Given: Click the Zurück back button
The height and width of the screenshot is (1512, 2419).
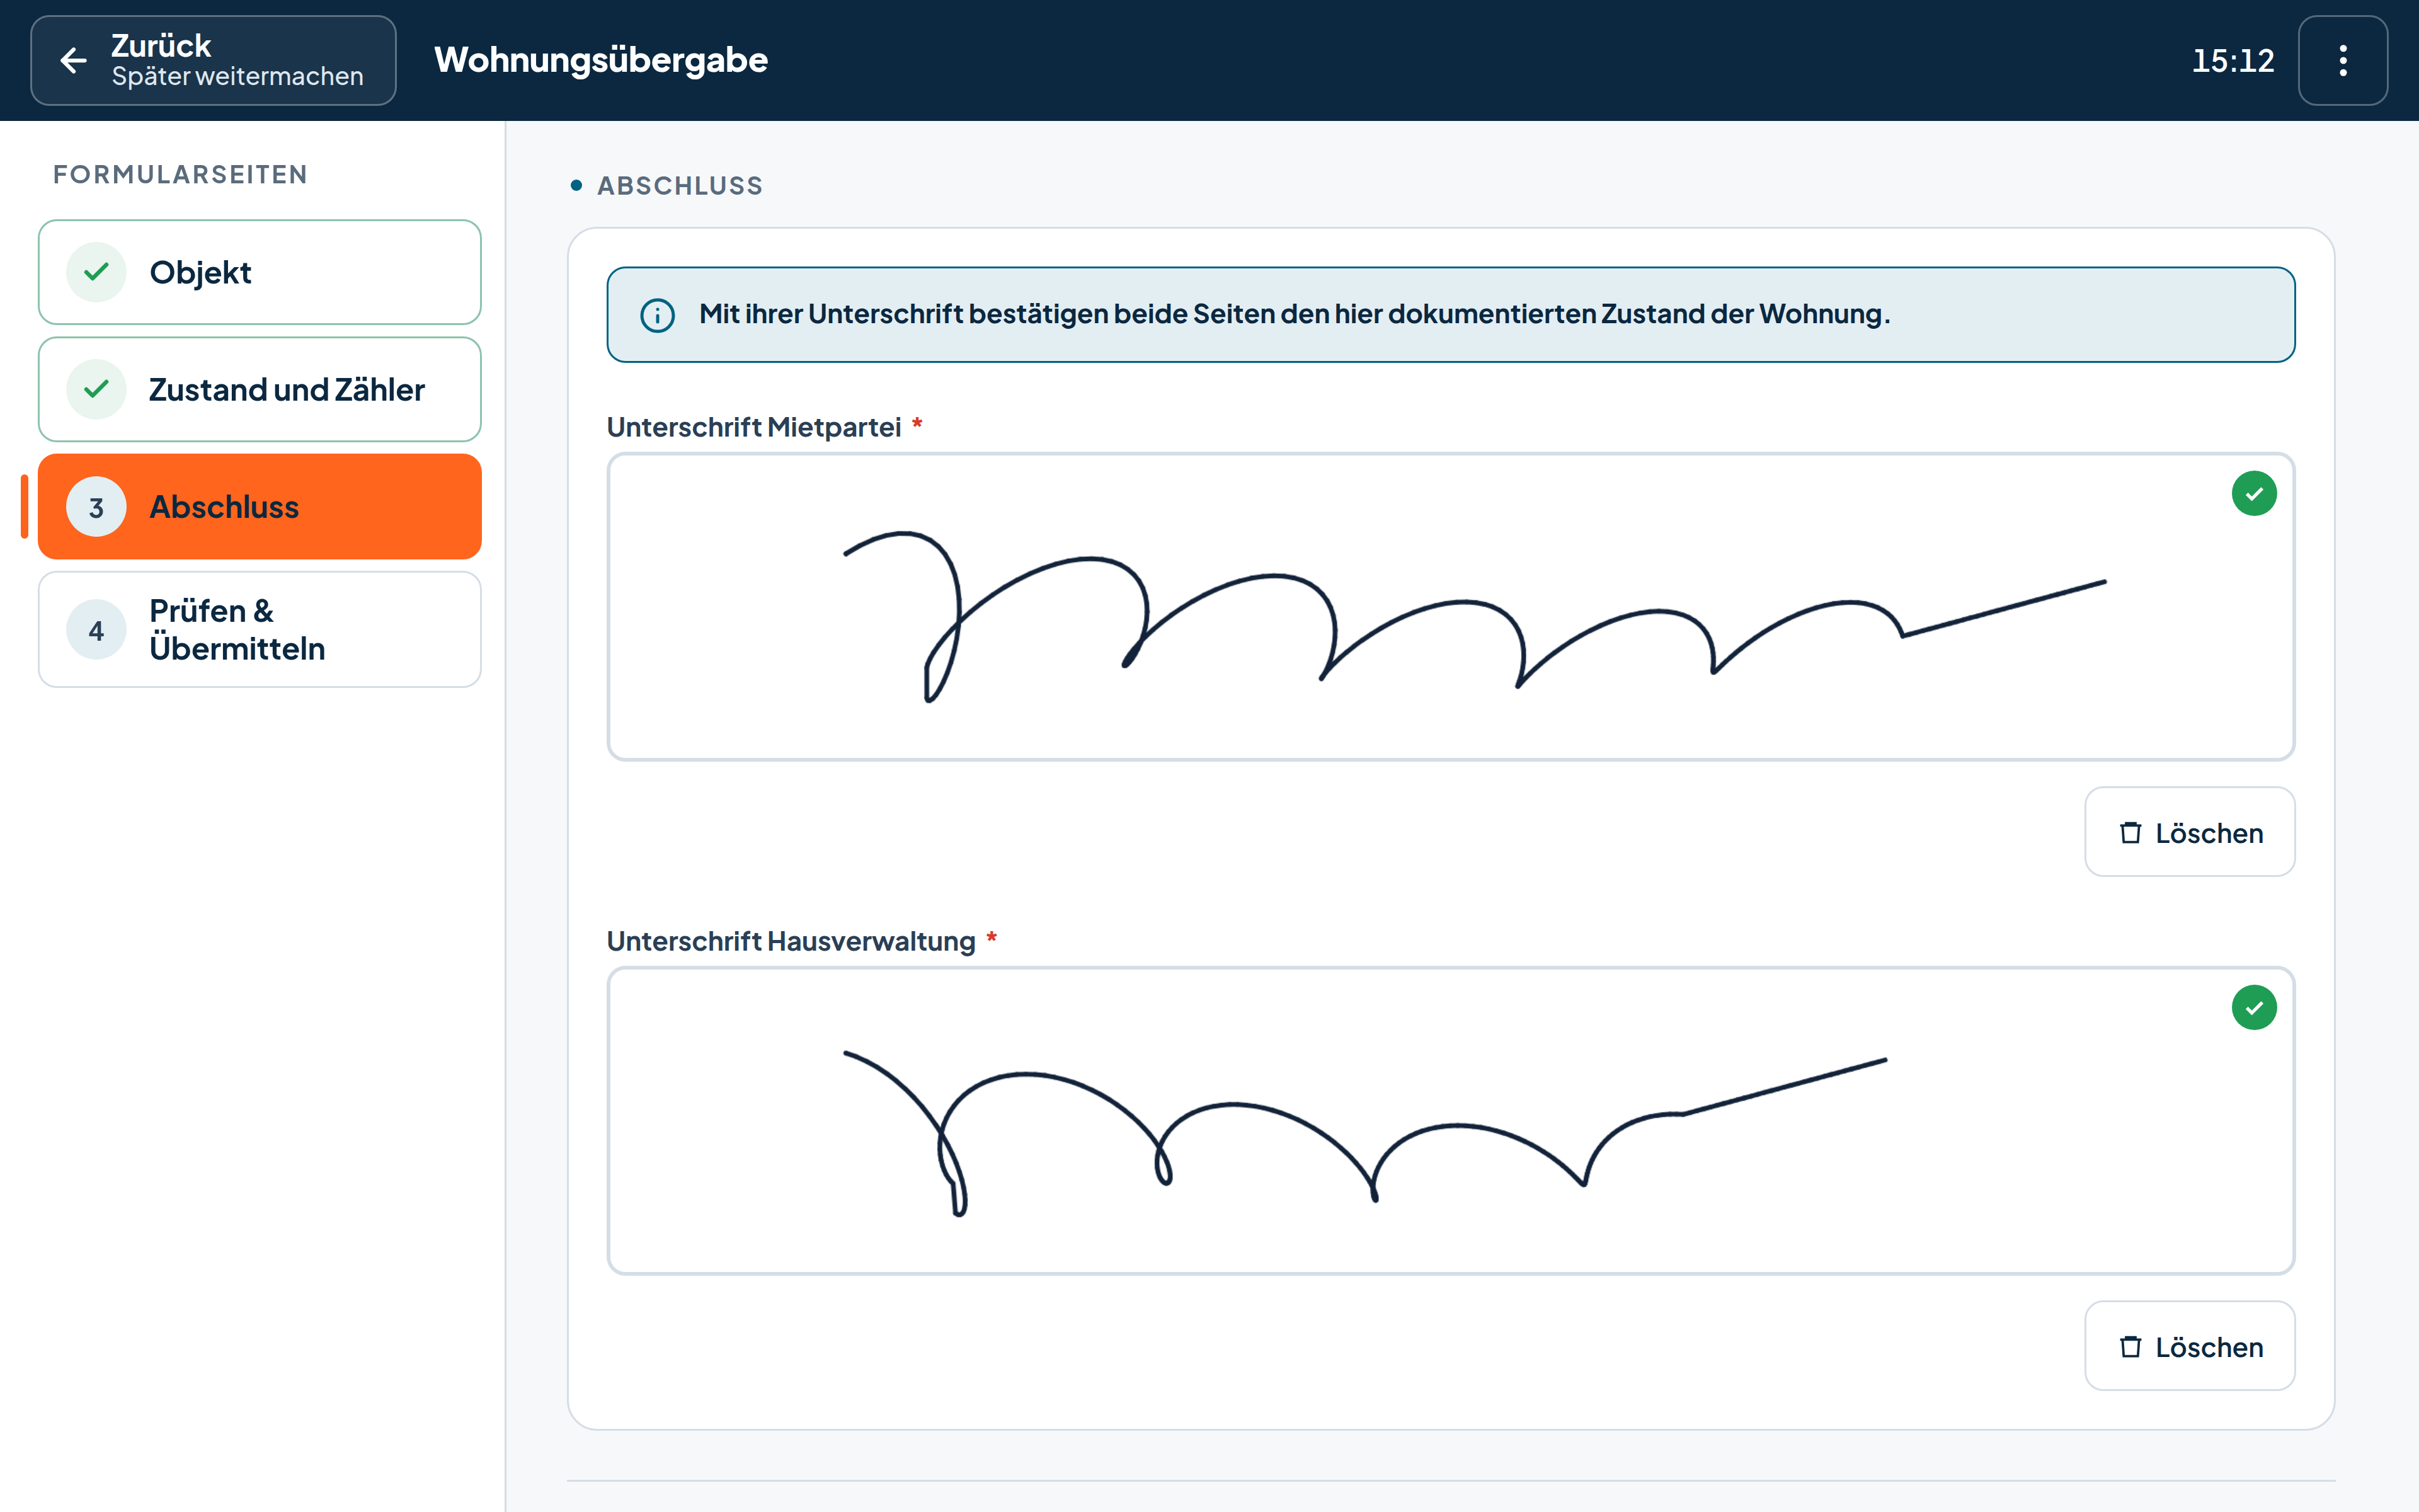Looking at the screenshot, I should tap(213, 60).
